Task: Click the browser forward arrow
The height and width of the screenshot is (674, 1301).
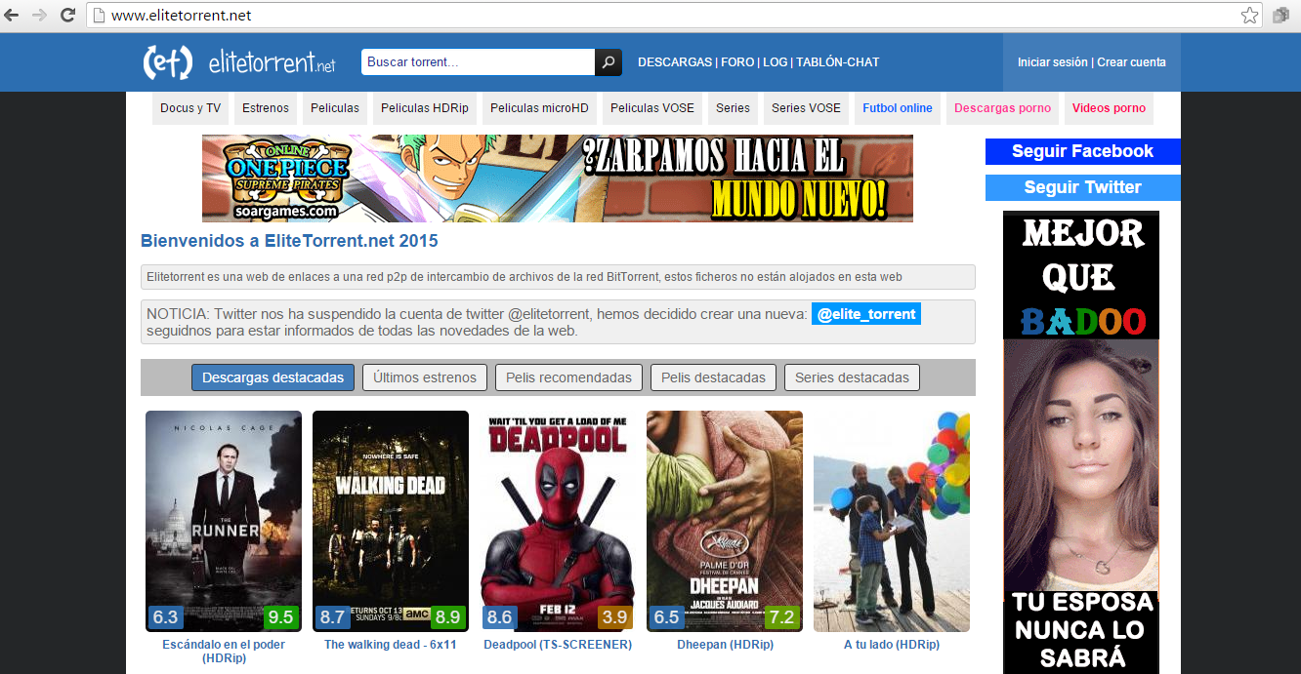Action: coord(40,15)
